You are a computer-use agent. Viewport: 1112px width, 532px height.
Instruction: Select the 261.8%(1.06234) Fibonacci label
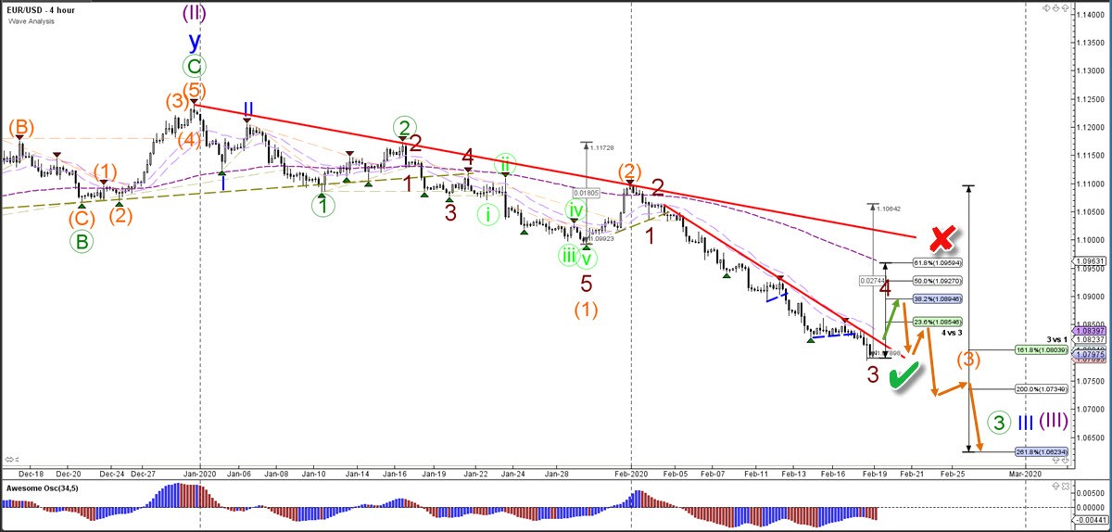coord(1041,451)
